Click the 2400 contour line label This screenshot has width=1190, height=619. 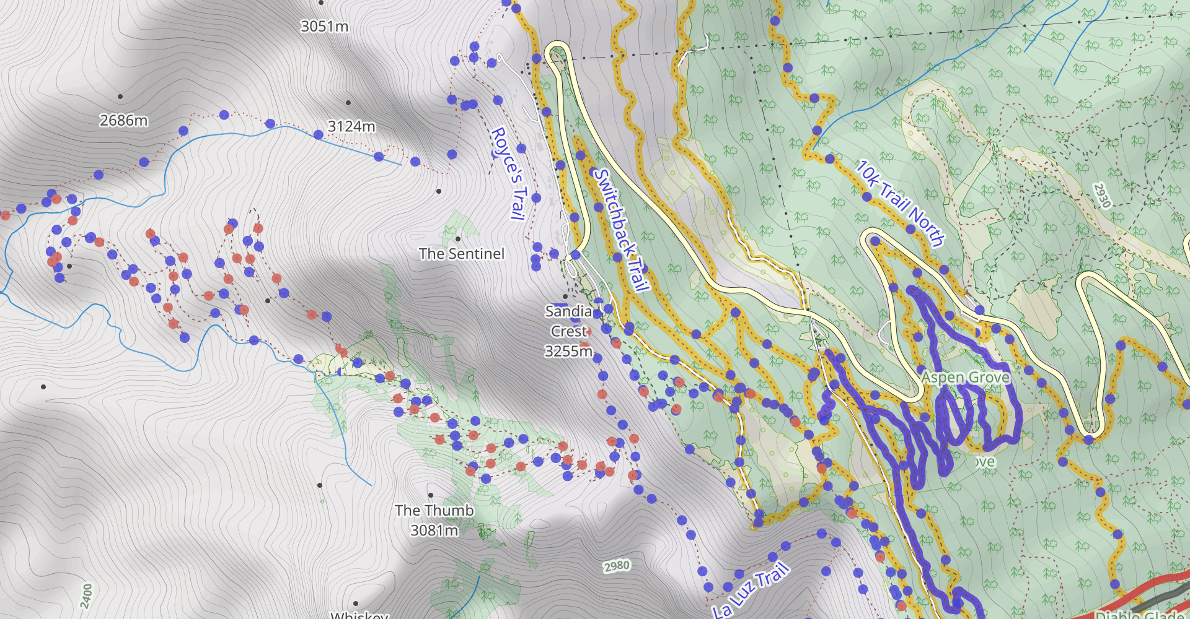(x=87, y=596)
